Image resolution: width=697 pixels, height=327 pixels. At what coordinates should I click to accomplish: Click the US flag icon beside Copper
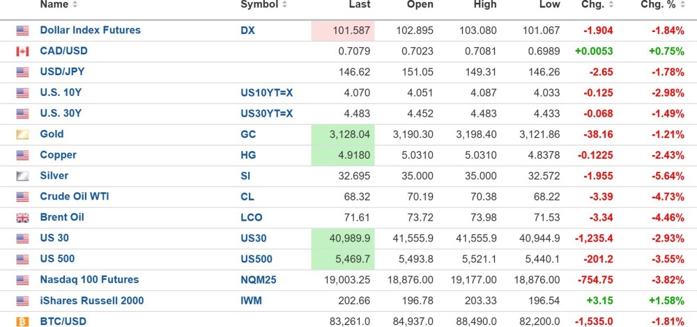coord(22,155)
